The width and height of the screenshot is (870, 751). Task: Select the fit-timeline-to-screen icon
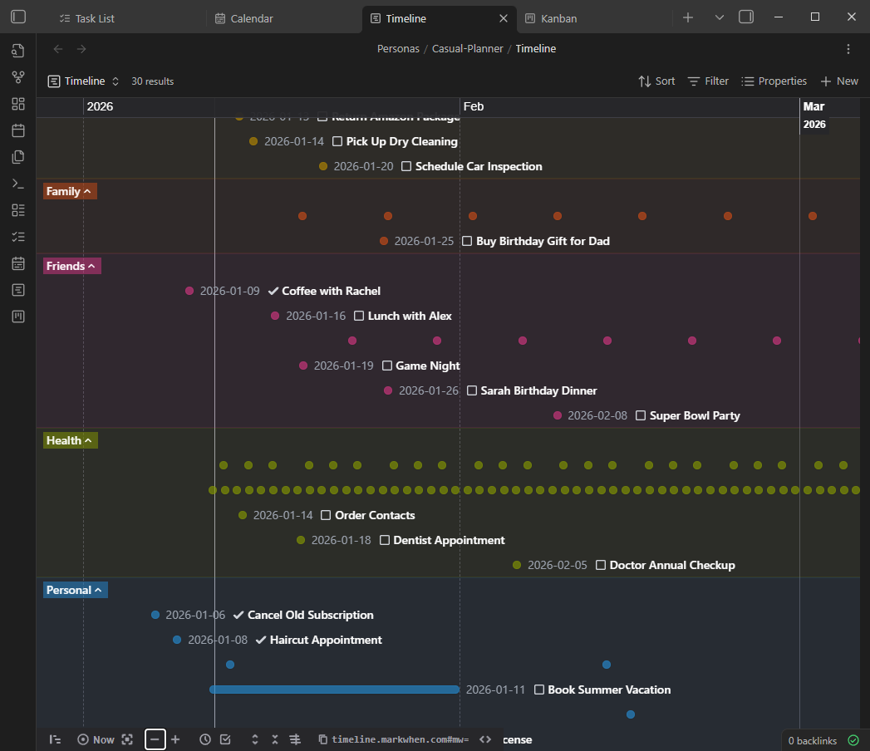pos(126,739)
